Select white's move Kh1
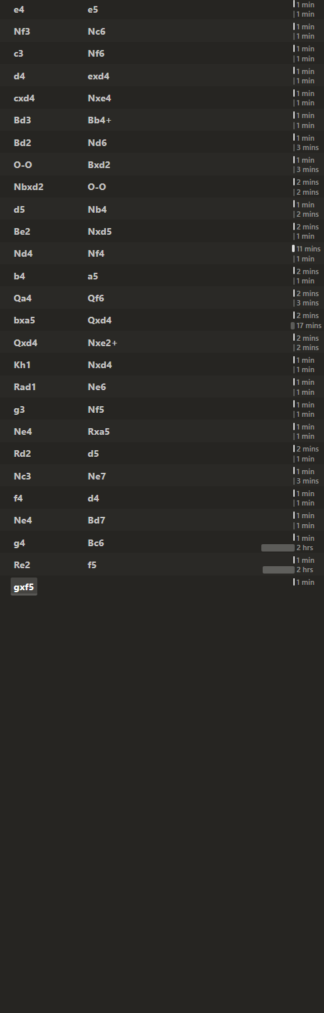 (x=21, y=365)
